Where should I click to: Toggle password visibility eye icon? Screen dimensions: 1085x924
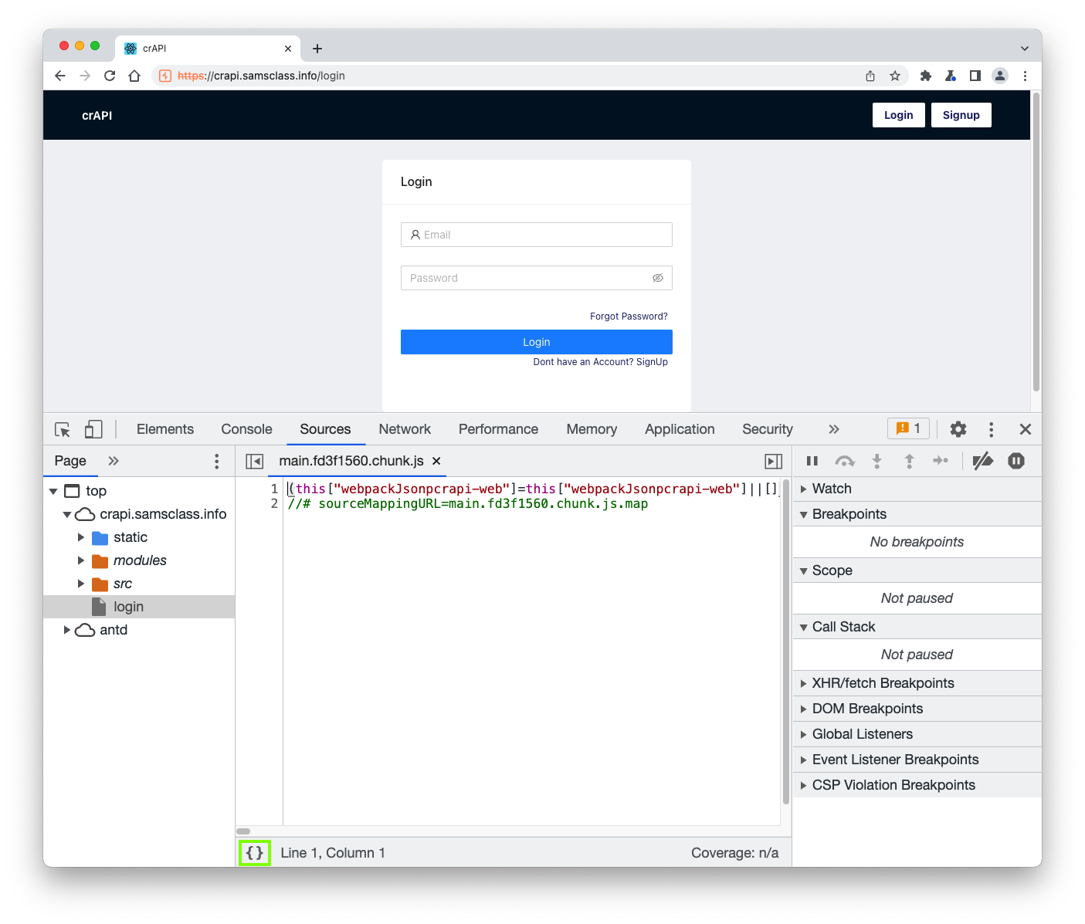click(x=658, y=278)
